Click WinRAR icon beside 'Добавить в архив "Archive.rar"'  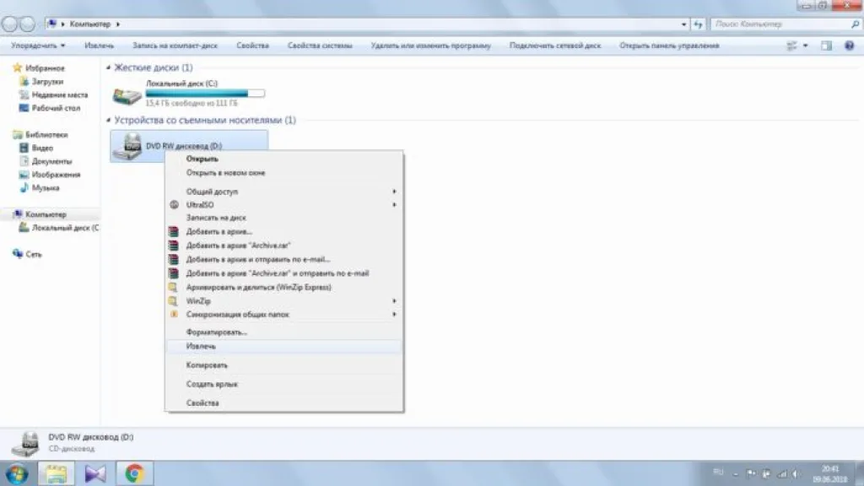tap(174, 246)
